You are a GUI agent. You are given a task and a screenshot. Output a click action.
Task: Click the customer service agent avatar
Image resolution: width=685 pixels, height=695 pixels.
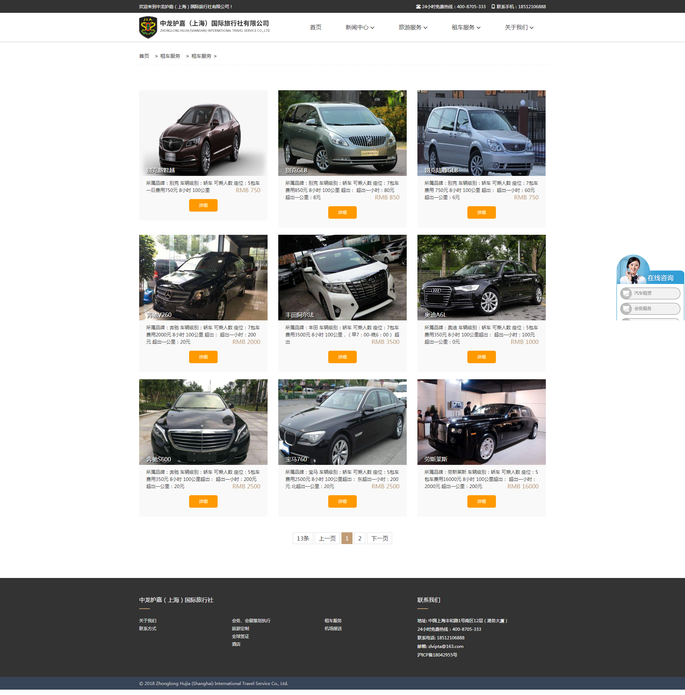pyautogui.click(x=633, y=270)
